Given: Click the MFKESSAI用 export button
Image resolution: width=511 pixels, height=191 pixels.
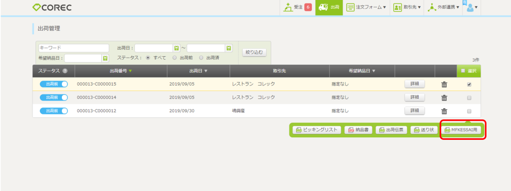Looking at the screenshot, I should 461,130.
